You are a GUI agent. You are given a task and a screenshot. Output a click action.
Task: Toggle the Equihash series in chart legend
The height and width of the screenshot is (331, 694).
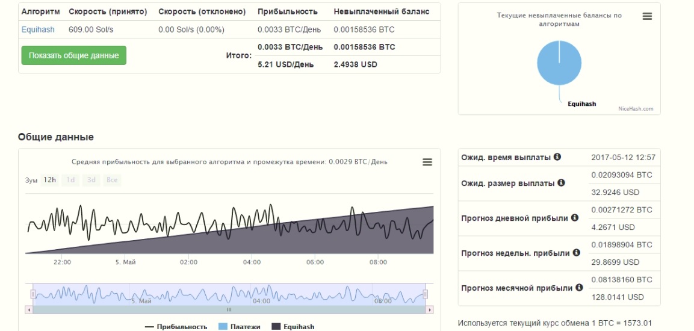tap(293, 327)
